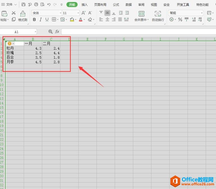Select cell containing 牡丹

15,48
